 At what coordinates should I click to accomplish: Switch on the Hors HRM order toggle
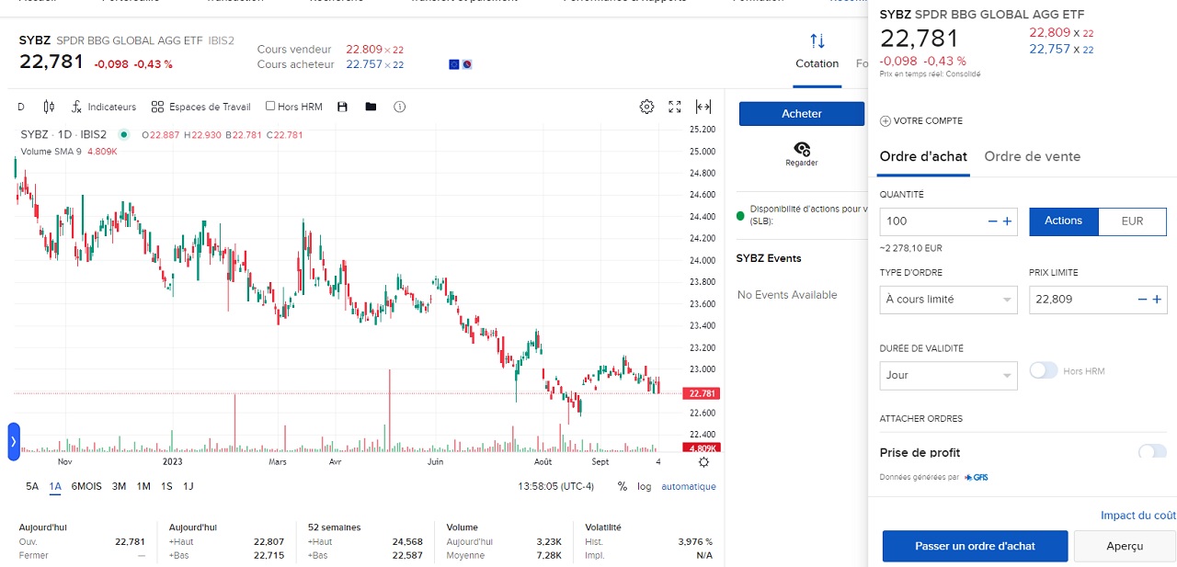point(1044,370)
